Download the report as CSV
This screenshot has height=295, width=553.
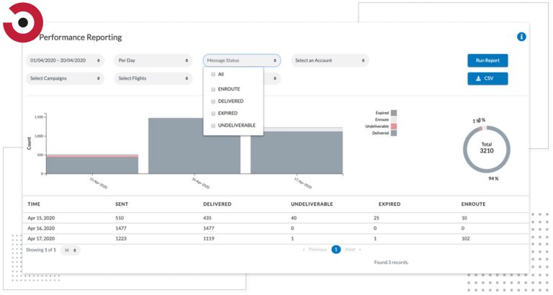coord(487,78)
